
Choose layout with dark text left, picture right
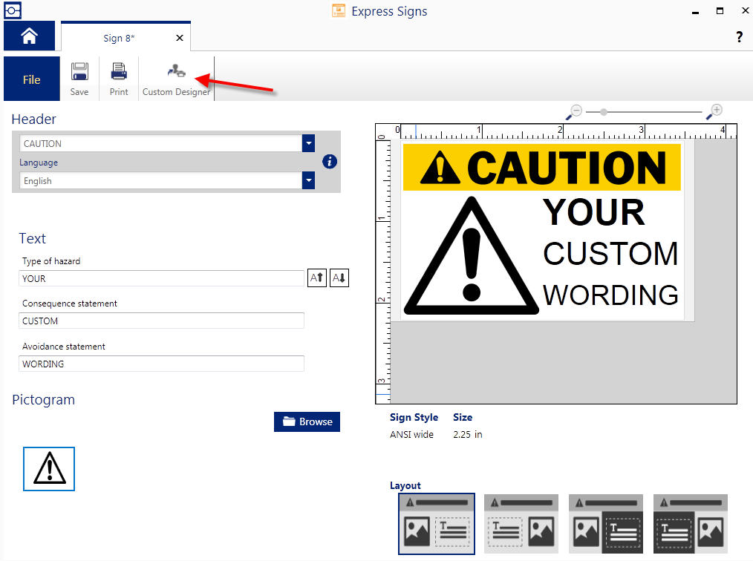coord(691,524)
